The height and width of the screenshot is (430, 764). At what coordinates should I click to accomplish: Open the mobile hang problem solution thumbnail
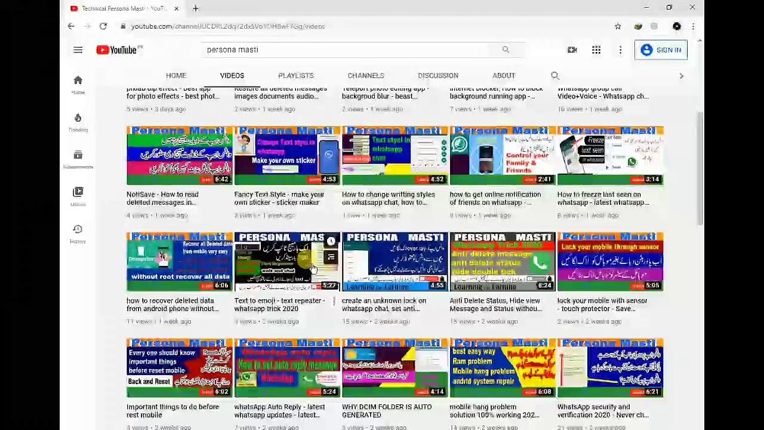click(503, 368)
